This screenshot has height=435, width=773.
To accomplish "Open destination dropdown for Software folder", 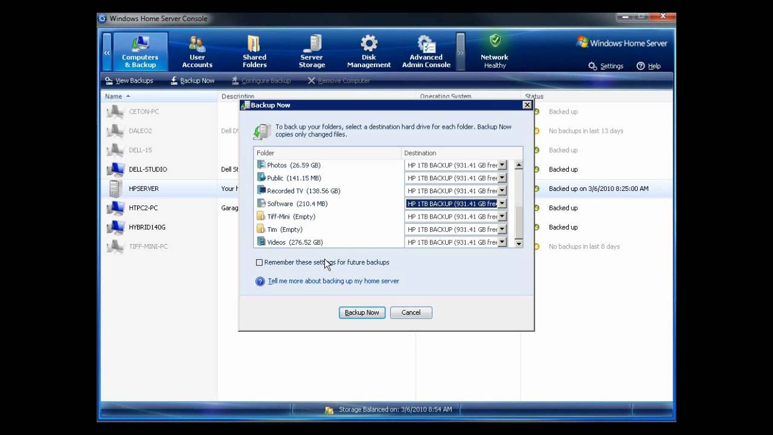I will tap(502, 204).
